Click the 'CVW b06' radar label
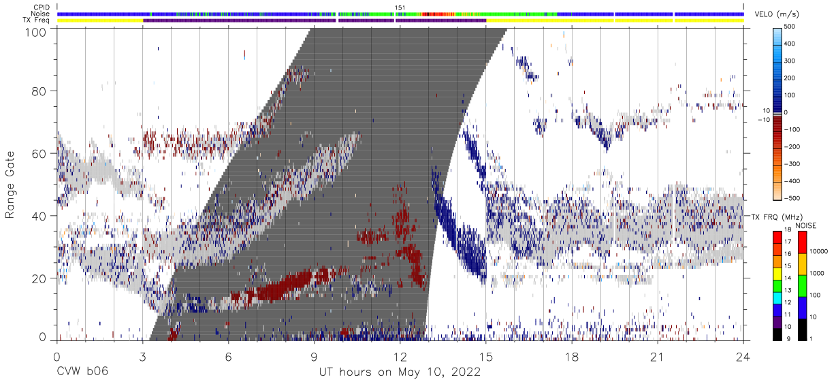 (82, 372)
